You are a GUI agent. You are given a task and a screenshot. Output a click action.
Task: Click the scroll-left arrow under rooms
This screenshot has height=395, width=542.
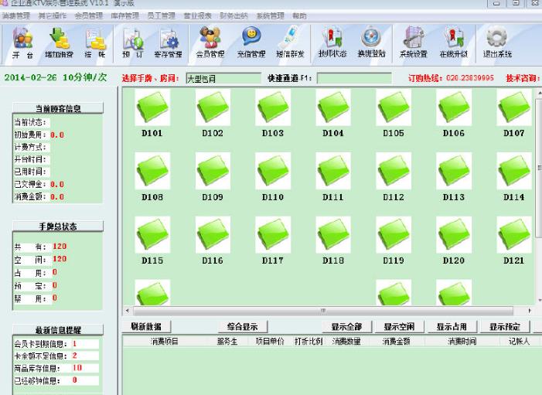(x=128, y=311)
